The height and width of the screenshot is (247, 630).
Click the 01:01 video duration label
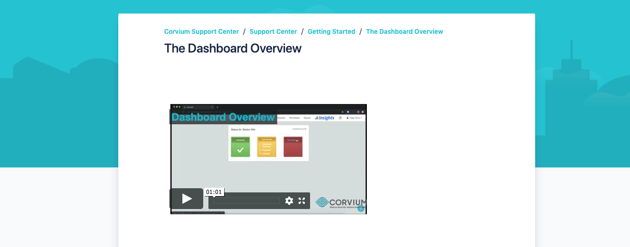[214, 192]
